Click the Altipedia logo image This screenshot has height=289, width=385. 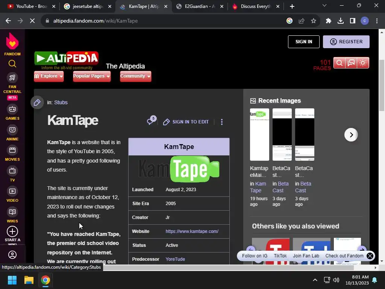66,61
